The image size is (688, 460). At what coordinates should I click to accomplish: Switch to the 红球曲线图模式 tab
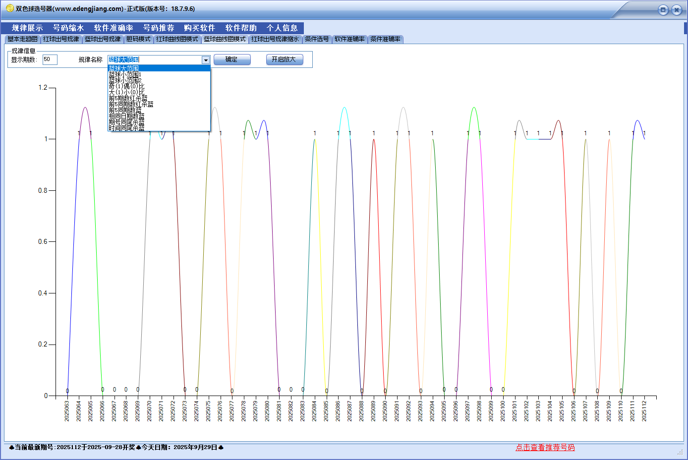[x=177, y=39]
